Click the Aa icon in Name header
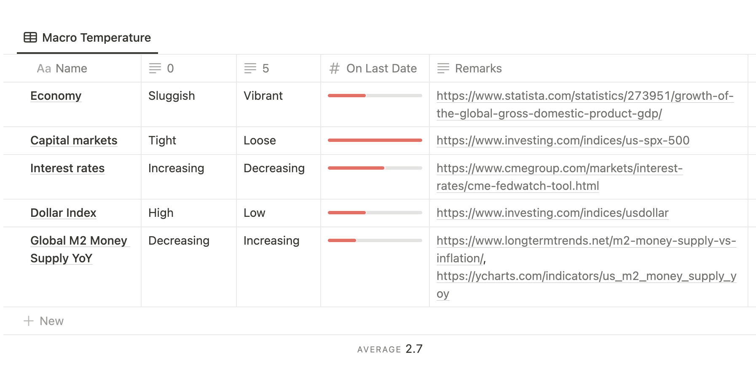 pyautogui.click(x=44, y=69)
